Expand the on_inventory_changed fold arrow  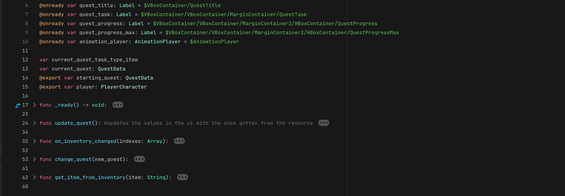coord(35,141)
